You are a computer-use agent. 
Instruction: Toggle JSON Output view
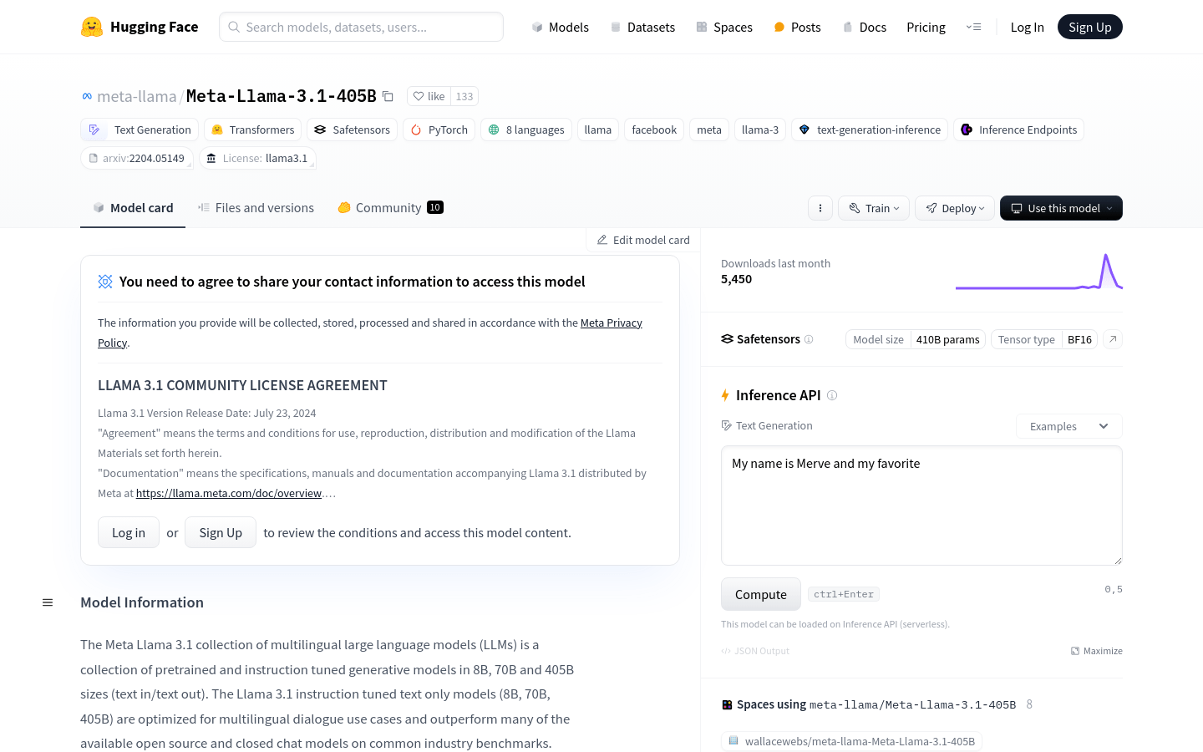[x=755, y=651]
